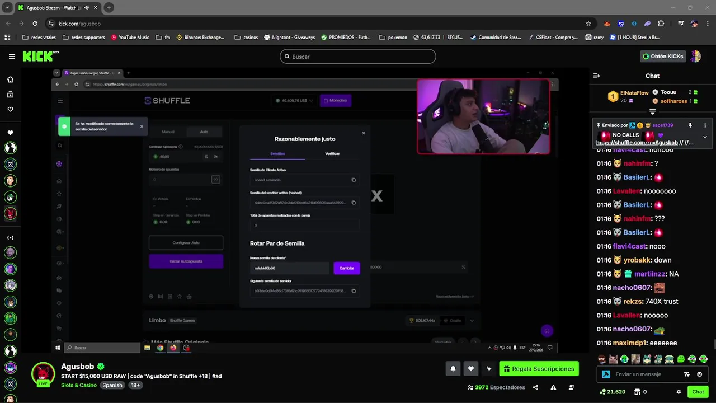Report stream using warning triangle icon

(553, 387)
